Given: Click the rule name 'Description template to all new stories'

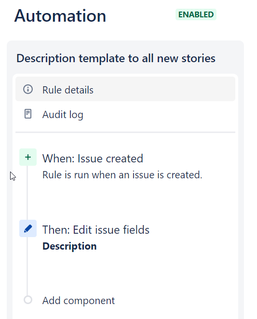Looking at the screenshot, I should click(116, 58).
